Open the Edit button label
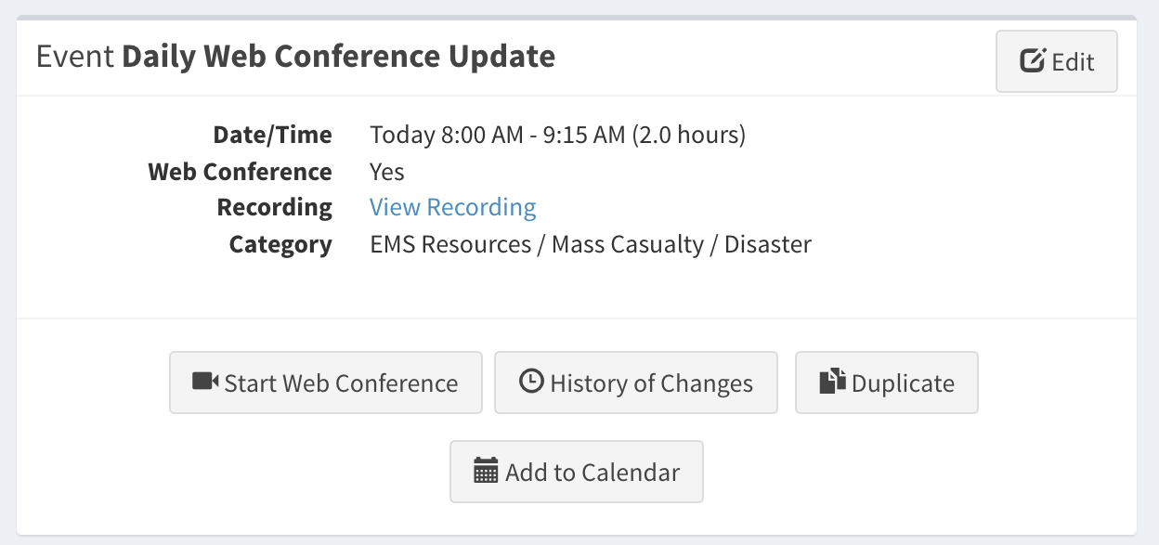 (1073, 62)
